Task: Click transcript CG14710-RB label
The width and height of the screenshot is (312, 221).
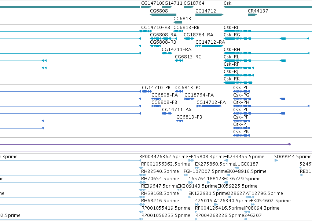Action: coord(155,28)
